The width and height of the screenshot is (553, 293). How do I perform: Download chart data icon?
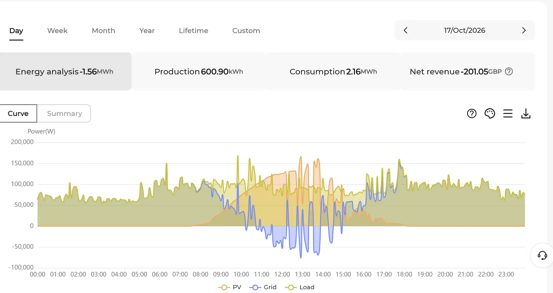(x=526, y=113)
